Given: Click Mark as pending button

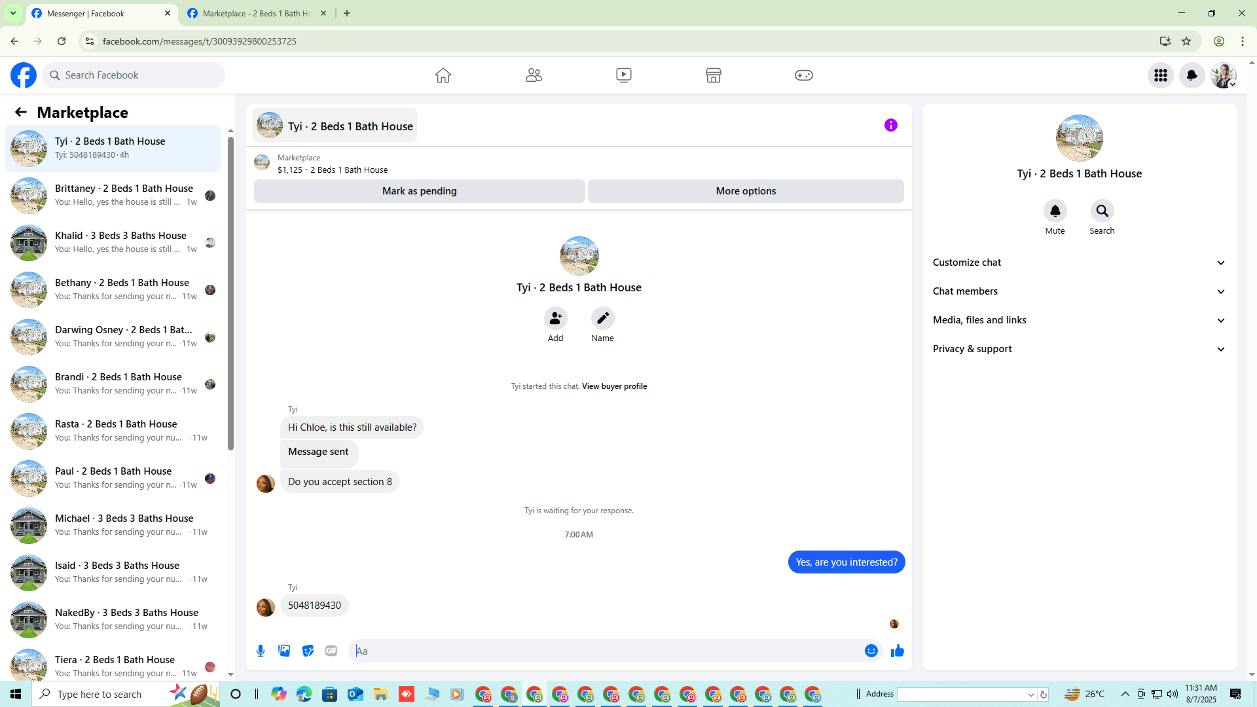Looking at the screenshot, I should (419, 191).
